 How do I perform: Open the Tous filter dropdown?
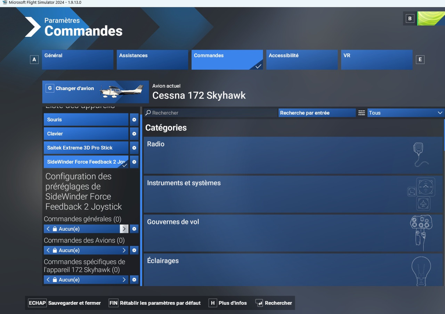pos(406,113)
